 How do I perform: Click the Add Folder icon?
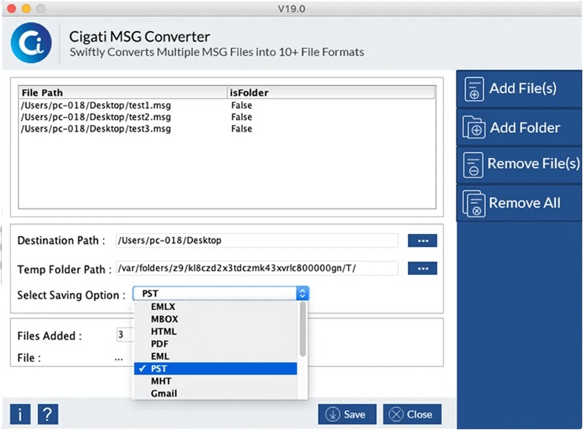(x=474, y=127)
